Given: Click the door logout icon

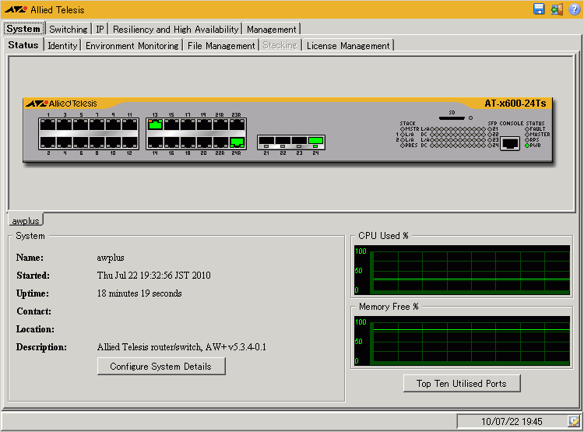Looking at the screenshot, I should (x=557, y=9).
